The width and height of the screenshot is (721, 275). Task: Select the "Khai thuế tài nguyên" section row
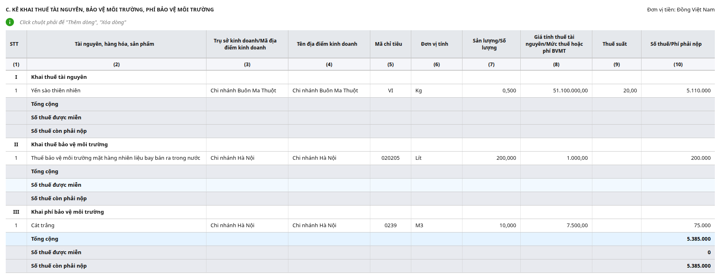[59, 77]
